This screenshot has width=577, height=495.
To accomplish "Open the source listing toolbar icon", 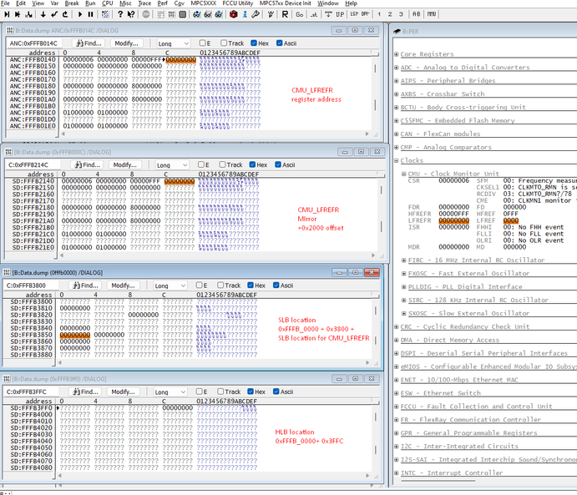I will (160, 14).
